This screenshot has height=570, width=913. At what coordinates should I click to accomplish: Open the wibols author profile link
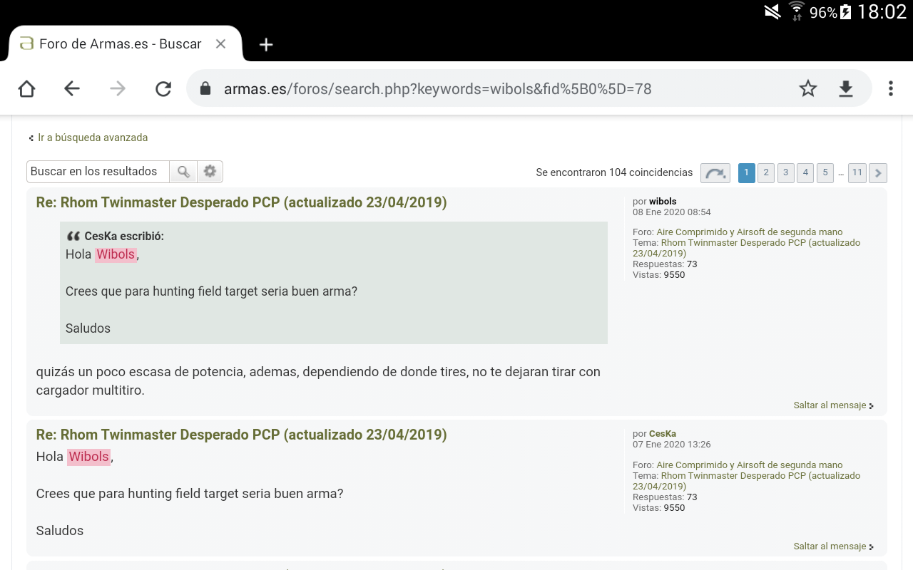663,202
